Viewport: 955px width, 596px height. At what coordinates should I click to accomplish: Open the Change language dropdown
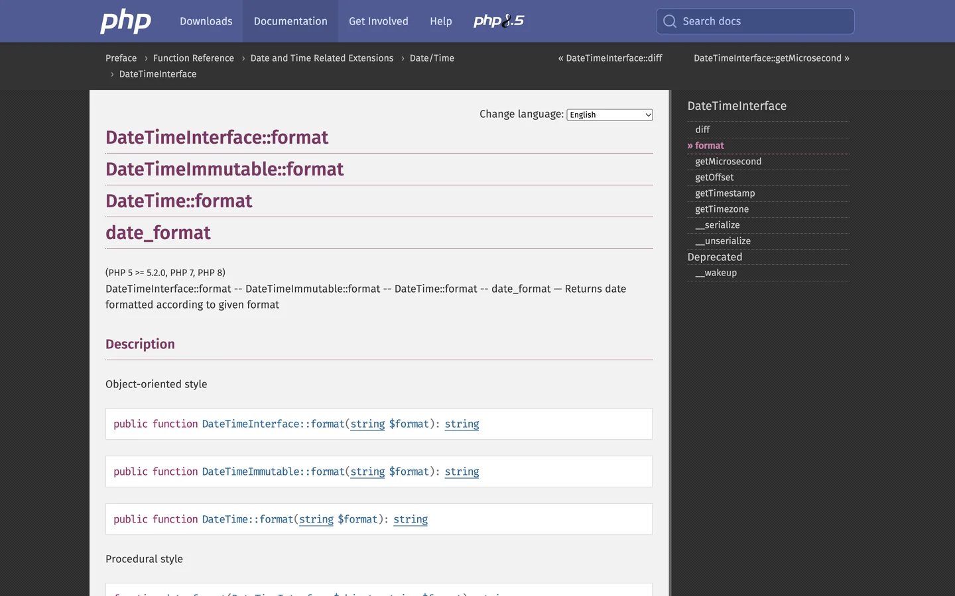pyautogui.click(x=610, y=115)
